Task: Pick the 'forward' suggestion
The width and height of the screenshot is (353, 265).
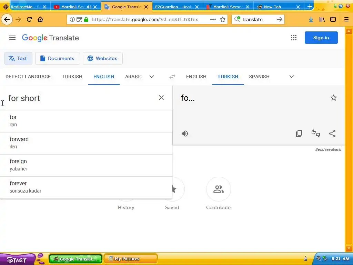Action: pyautogui.click(x=86, y=143)
